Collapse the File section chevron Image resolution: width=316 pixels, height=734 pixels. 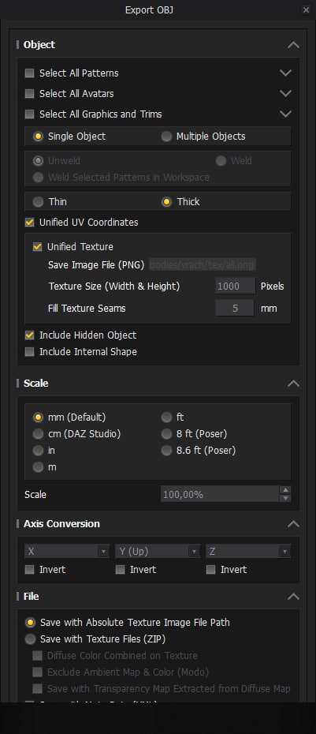point(293,597)
